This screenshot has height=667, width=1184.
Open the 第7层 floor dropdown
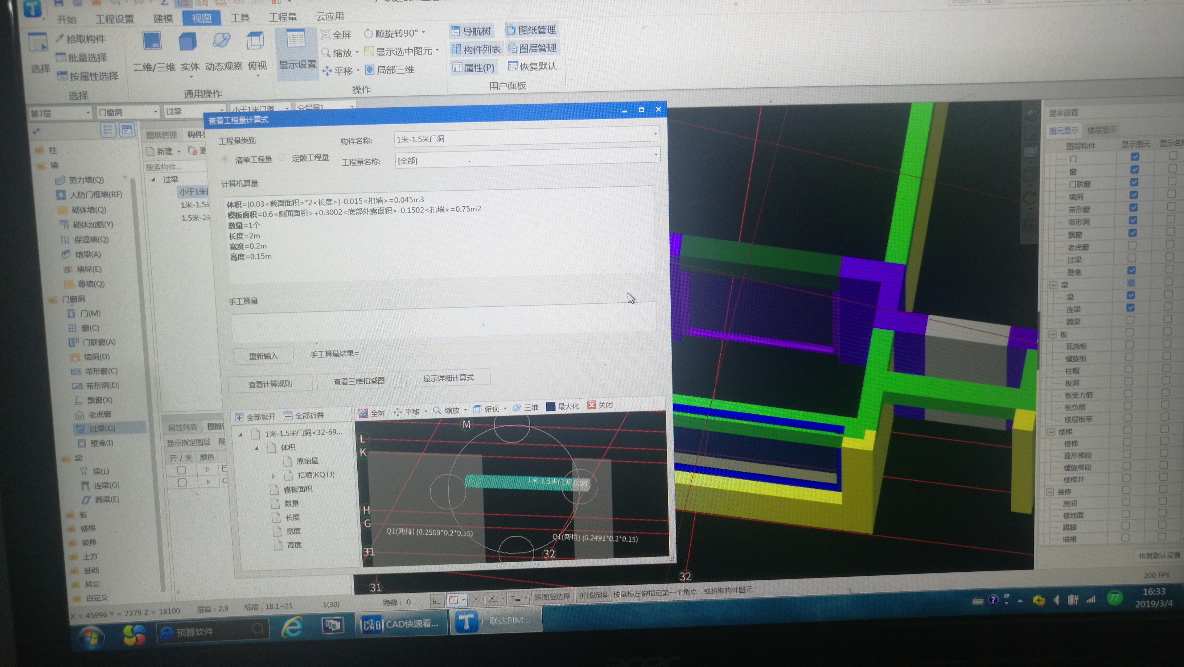(x=87, y=112)
